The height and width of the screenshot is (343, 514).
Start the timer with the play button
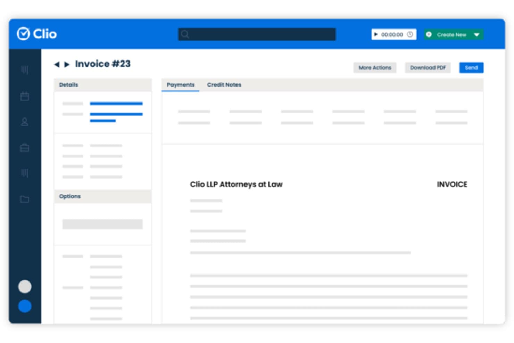coord(376,34)
